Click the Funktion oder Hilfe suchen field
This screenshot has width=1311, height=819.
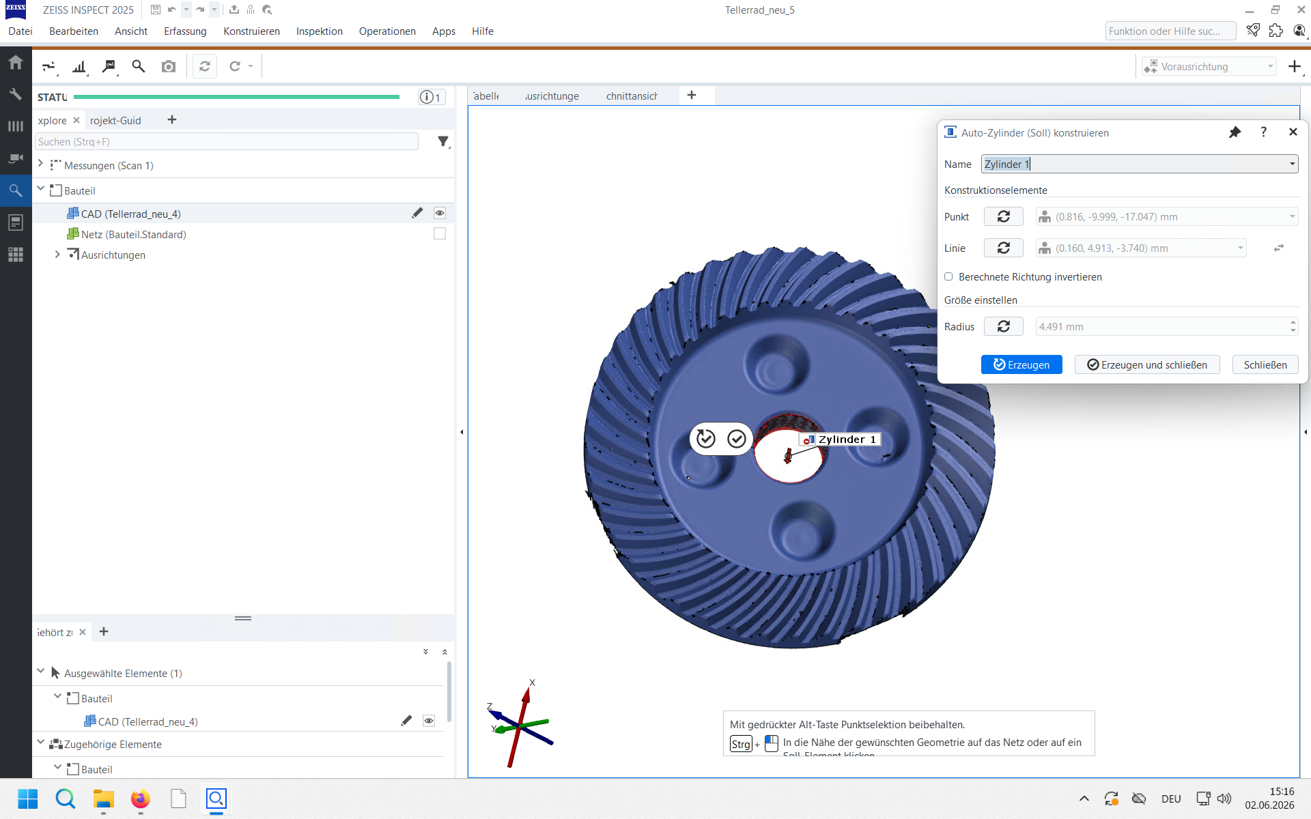click(1170, 31)
